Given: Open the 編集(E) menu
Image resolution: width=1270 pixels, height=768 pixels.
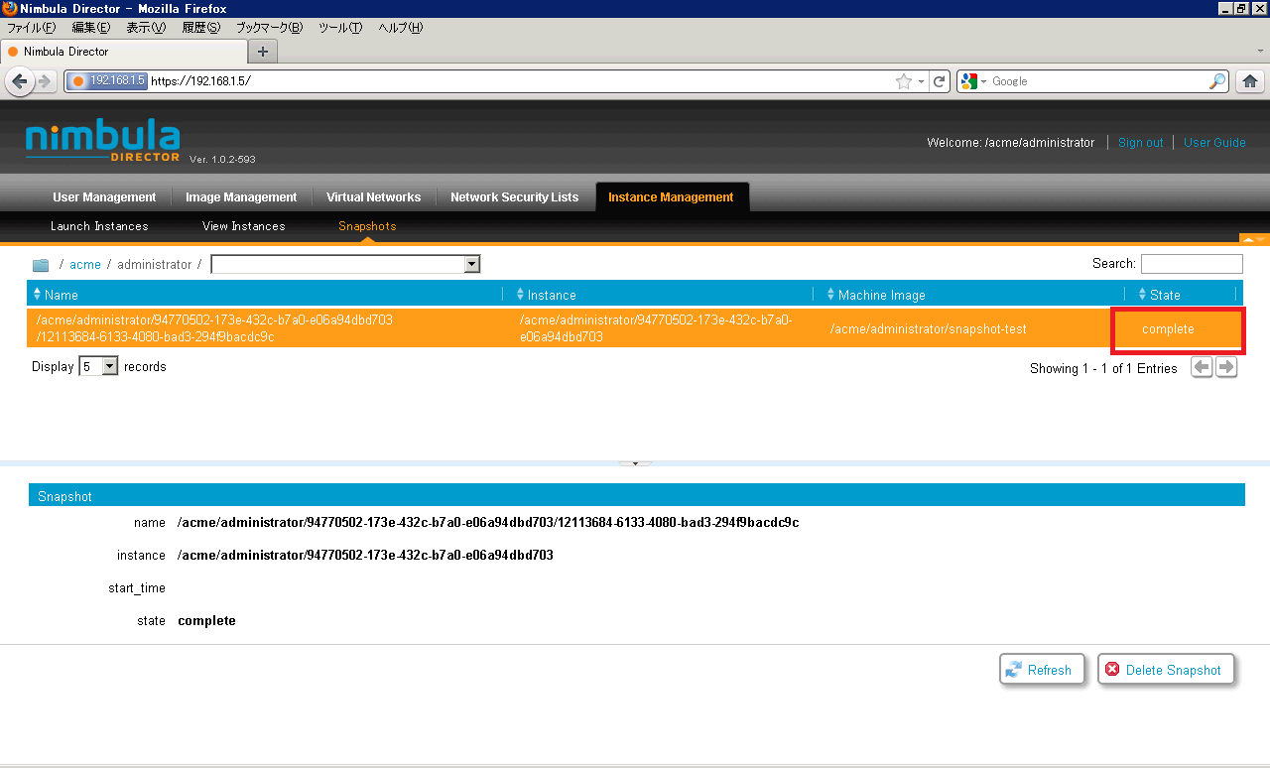Looking at the screenshot, I should coord(90,28).
